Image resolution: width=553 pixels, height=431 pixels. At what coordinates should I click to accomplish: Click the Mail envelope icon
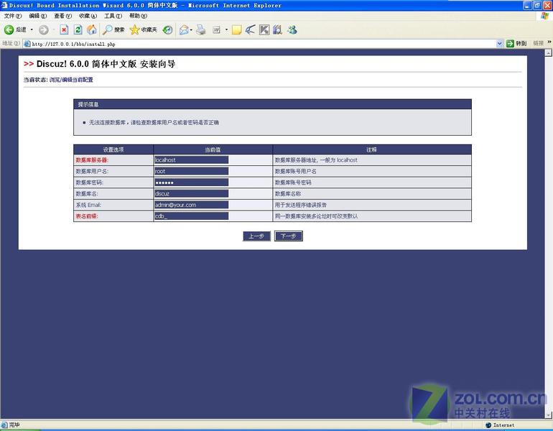184,30
